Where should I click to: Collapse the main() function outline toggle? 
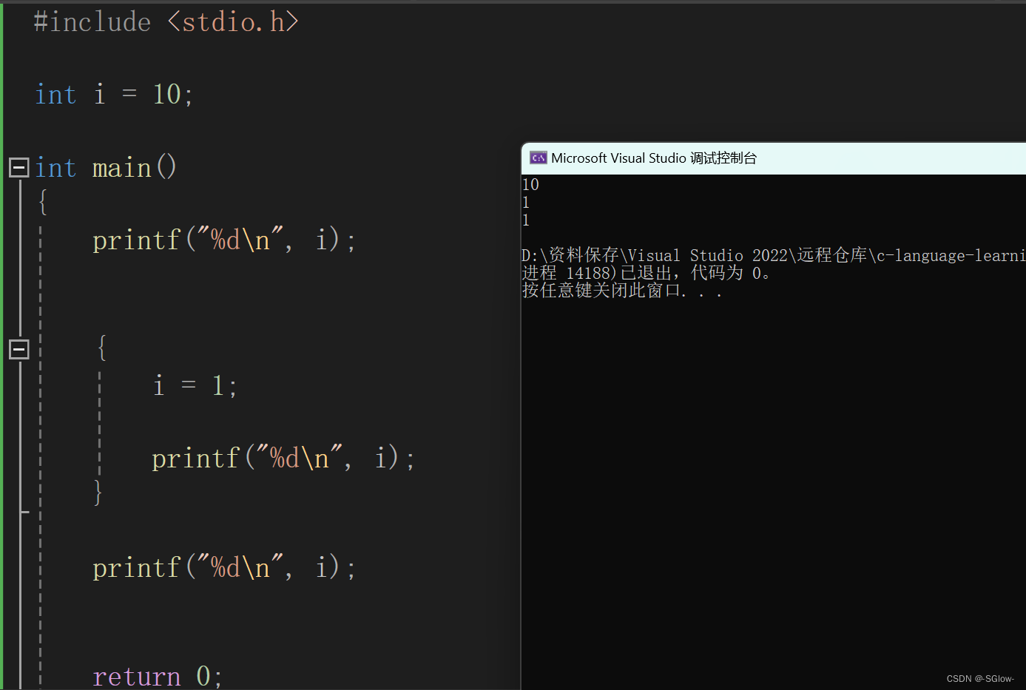pos(19,167)
